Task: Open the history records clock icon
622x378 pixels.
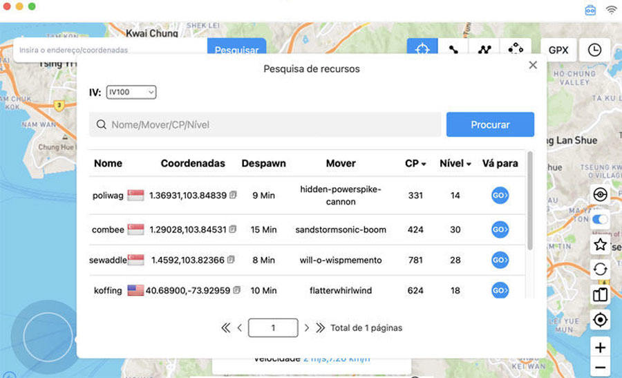Action: pyautogui.click(x=594, y=50)
